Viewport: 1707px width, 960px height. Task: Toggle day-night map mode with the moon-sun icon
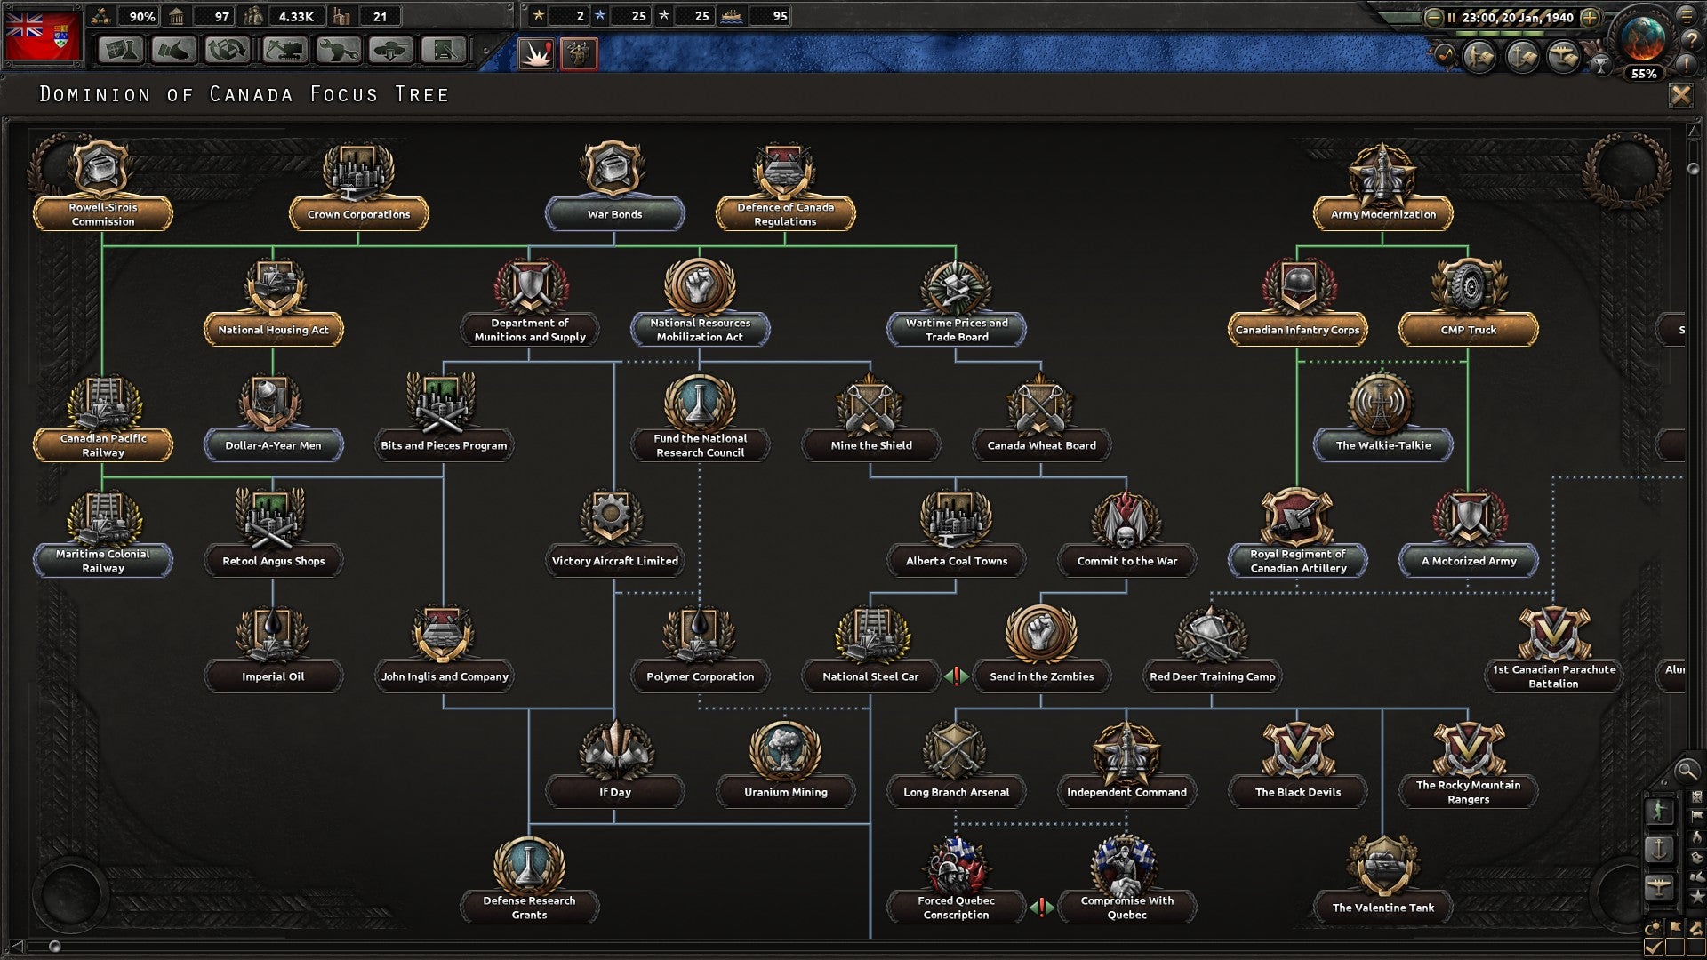point(1654,926)
